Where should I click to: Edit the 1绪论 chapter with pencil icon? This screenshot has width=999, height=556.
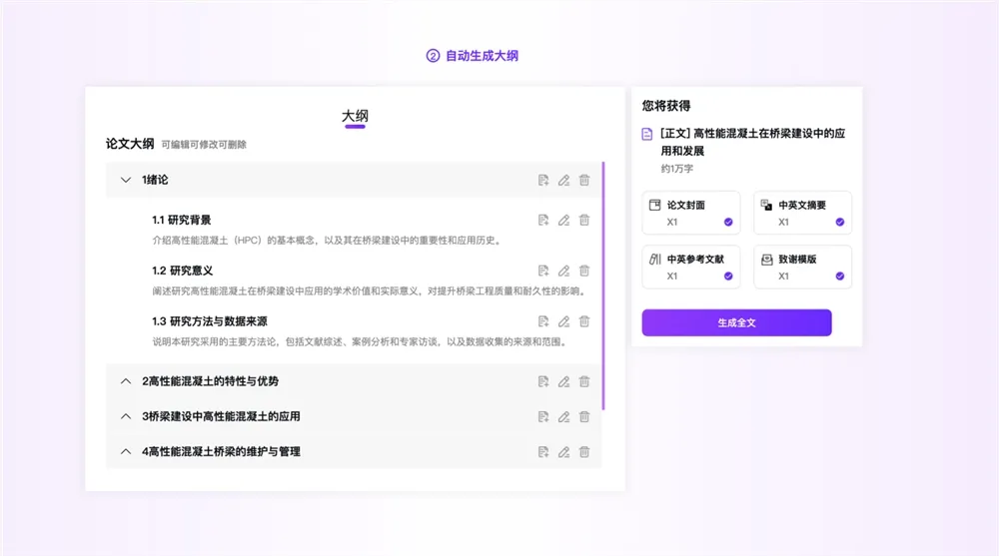[x=563, y=181]
